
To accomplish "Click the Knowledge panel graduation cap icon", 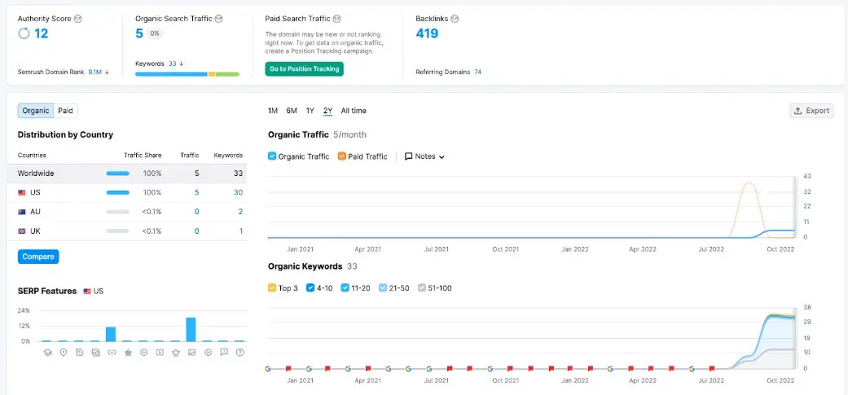I will 47,353.
